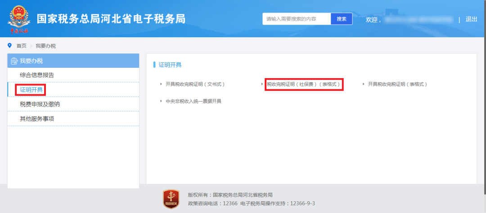The width and height of the screenshot is (486, 213).
Task: Click the 搜索 button
Action: 342,19
